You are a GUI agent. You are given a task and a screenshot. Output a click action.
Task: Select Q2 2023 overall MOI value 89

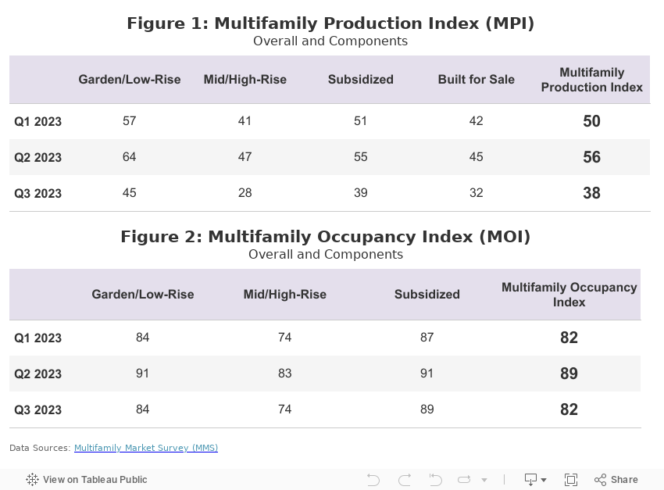click(x=569, y=374)
